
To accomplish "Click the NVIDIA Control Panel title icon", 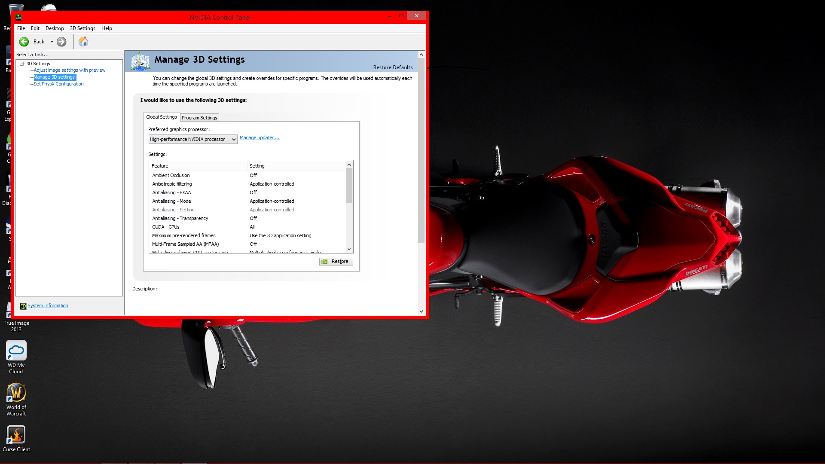I will 18,17.
